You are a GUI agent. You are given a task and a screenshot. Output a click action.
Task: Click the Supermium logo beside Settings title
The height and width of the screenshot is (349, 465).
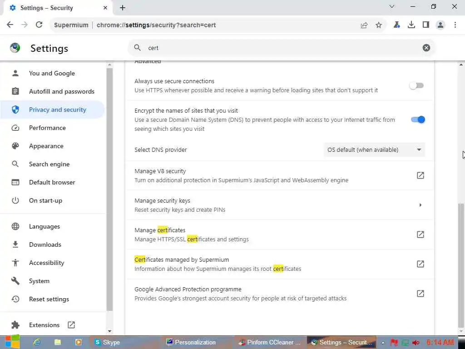15,48
